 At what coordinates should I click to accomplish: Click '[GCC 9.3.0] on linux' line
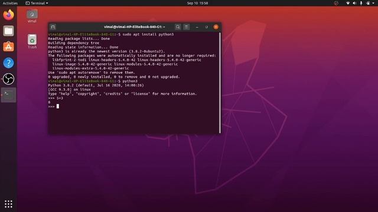[69, 90]
